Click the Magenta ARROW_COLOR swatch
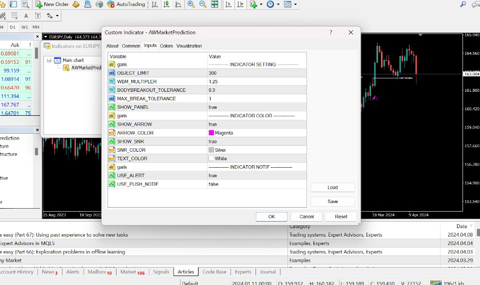The height and width of the screenshot is (285, 480). pyautogui.click(x=211, y=133)
